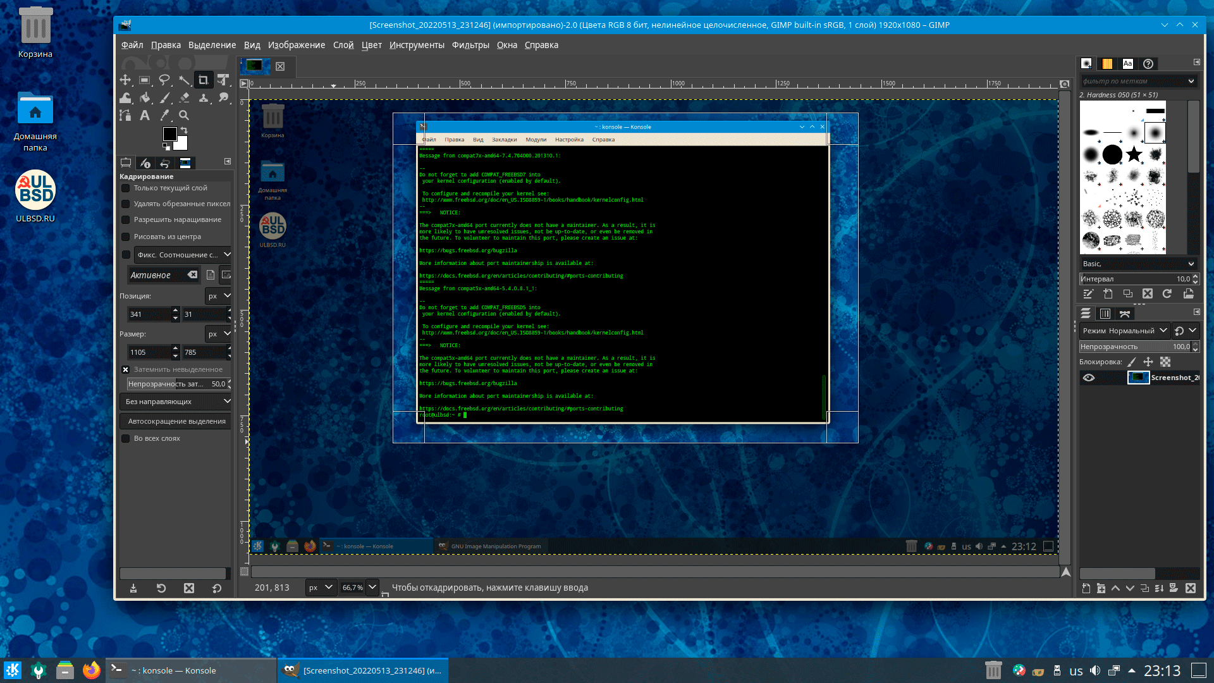The width and height of the screenshot is (1214, 683).
Task: Select the Zoom magnifier tool
Action: pos(184,115)
